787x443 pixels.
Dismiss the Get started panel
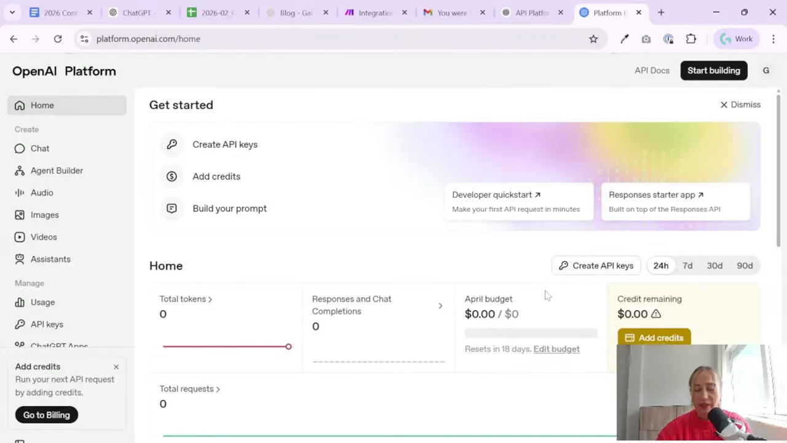pyautogui.click(x=740, y=105)
